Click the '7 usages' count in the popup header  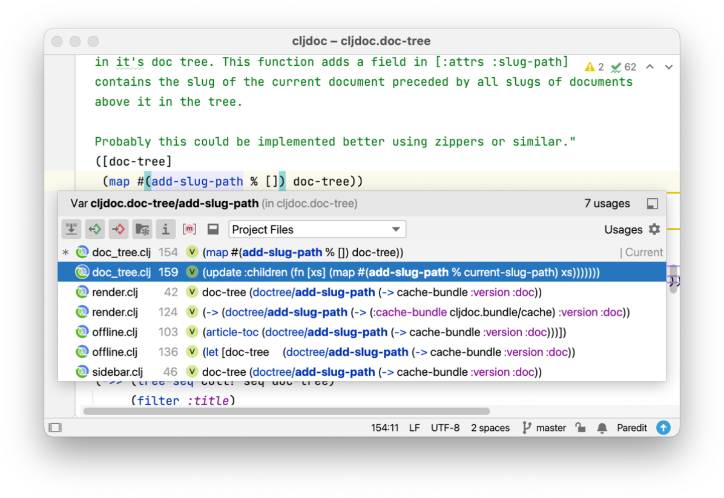[607, 203]
